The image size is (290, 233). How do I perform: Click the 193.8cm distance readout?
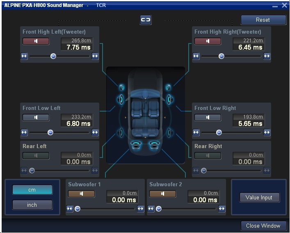pyautogui.click(x=253, y=117)
